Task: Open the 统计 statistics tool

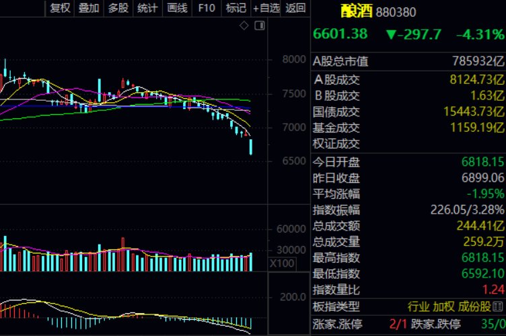Action: point(147,8)
